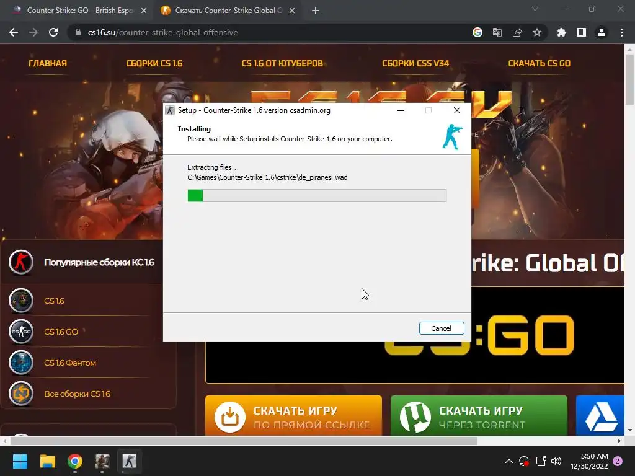Open the CS 1.6 ОТ ЮТУБЕРОВ menu item
The height and width of the screenshot is (476, 635).
pos(282,64)
